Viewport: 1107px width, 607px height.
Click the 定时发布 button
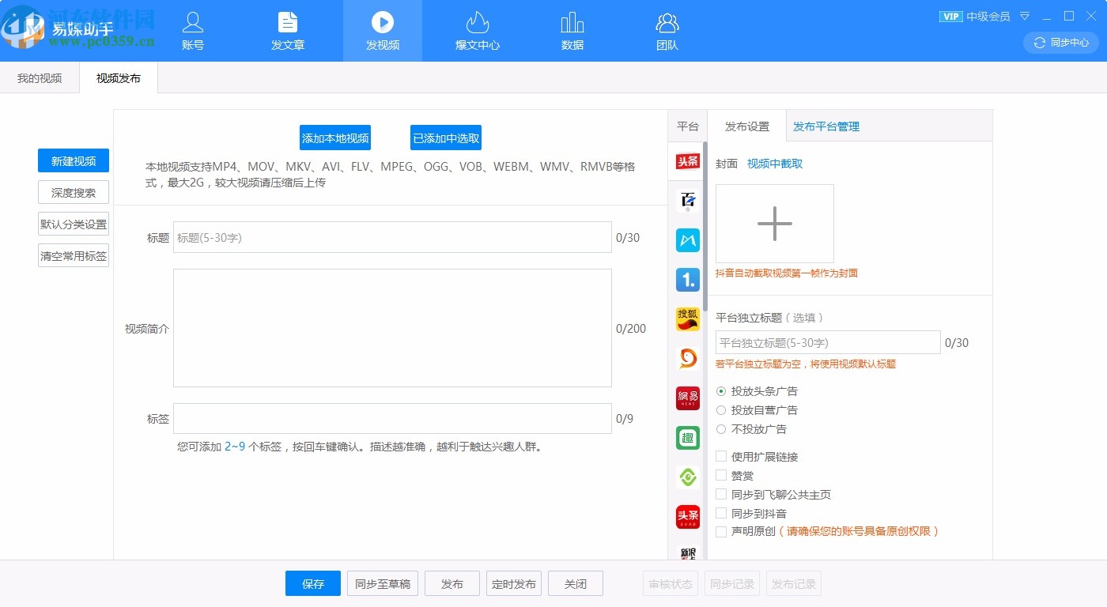tap(514, 583)
